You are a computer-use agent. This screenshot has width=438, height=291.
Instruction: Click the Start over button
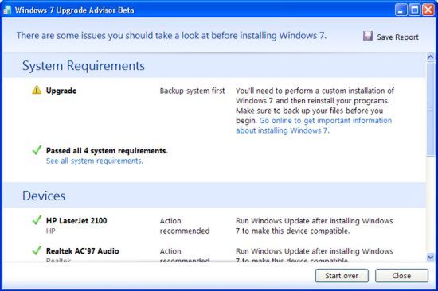pos(342,276)
